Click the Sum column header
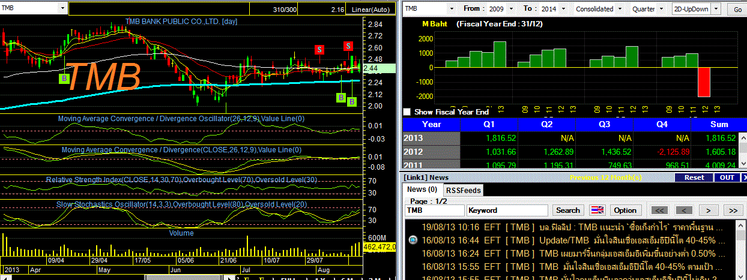Viewport: 747px width, 280px height. pos(719,125)
